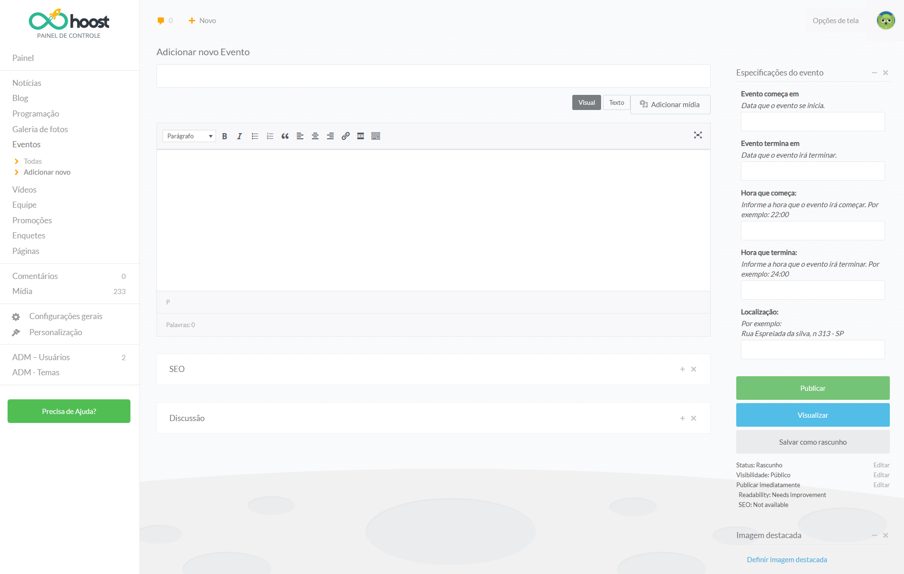This screenshot has height=574, width=904.
Task: Open Galeria de fotos in sidebar
Action: (x=40, y=129)
